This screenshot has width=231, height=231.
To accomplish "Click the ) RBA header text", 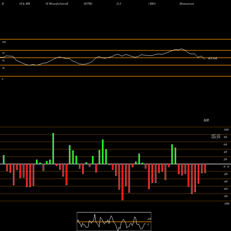I will point(152,4).
